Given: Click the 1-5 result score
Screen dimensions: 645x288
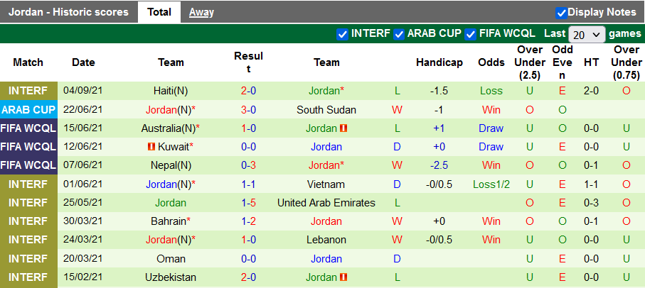Looking at the screenshot, I should (x=248, y=203).
